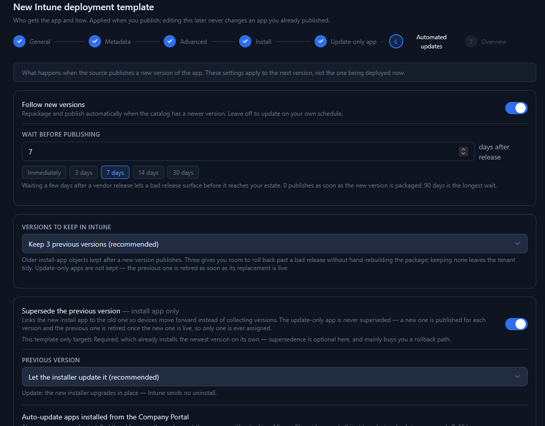Go to the Update-only app step label
This screenshot has height=426, width=545.
pos(353,42)
